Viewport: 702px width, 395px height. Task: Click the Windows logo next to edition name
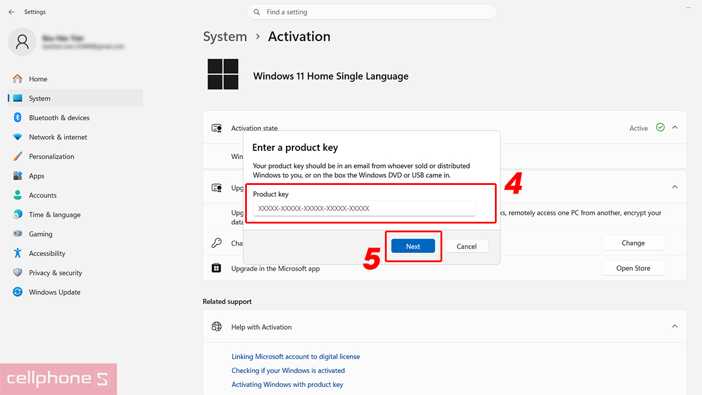tap(223, 74)
